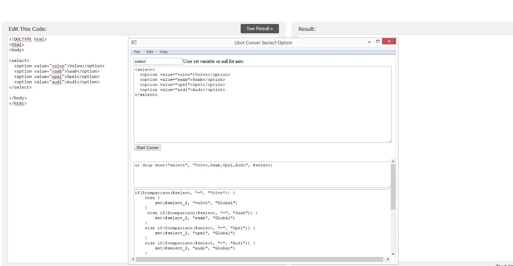Click the vertical scrollbar up arrow
This screenshot has width=513, height=266.
click(393, 161)
